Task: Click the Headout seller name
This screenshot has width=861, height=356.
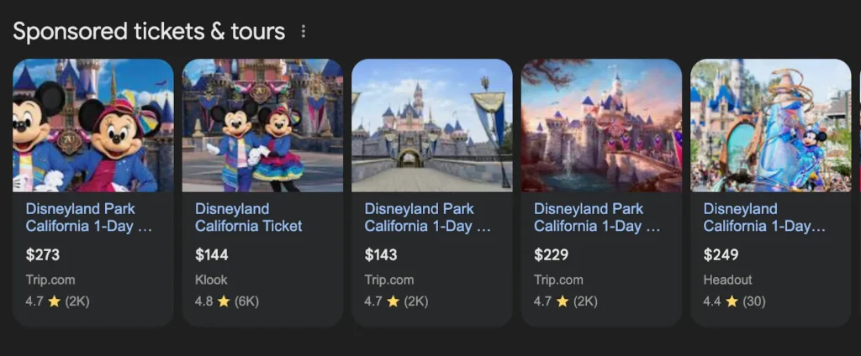Action: [x=727, y=280]
